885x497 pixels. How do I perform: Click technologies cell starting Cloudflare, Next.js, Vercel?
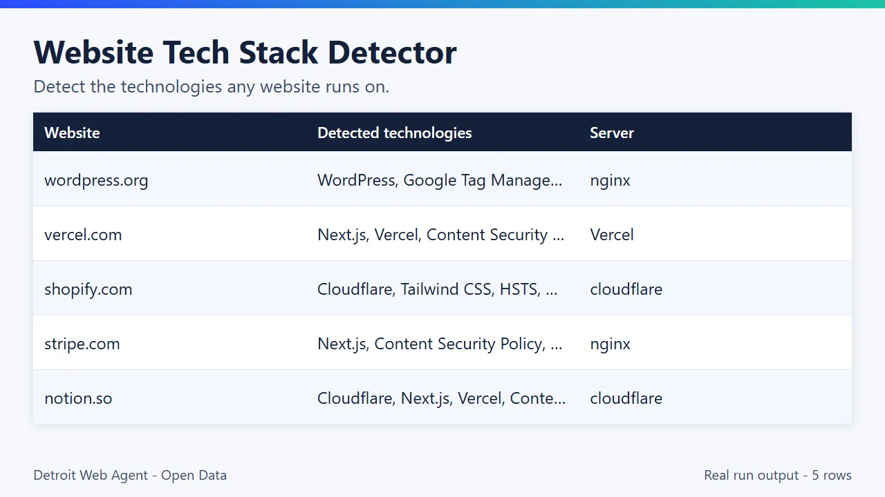pyautogui.click(x=442, y=398)
